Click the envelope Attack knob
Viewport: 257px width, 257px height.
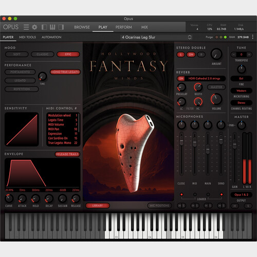click(22, 199)
